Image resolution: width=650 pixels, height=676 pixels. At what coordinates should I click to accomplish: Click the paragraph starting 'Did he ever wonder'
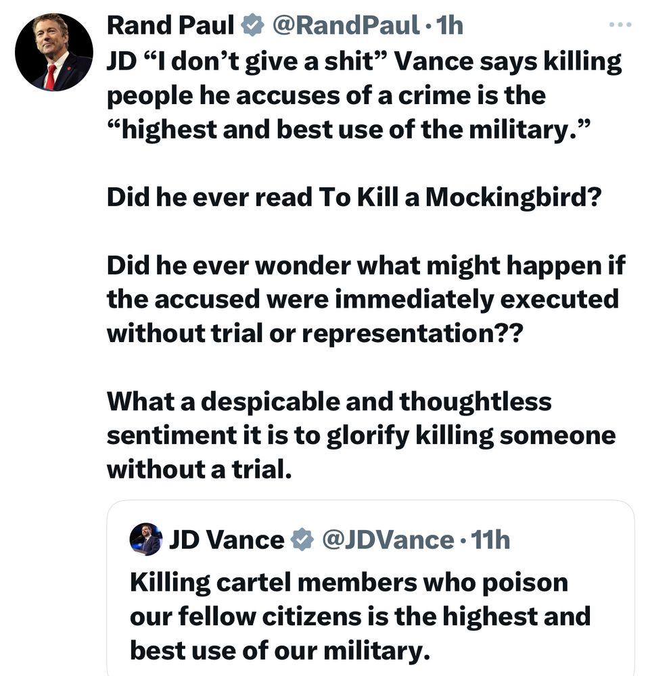[365, 298]
